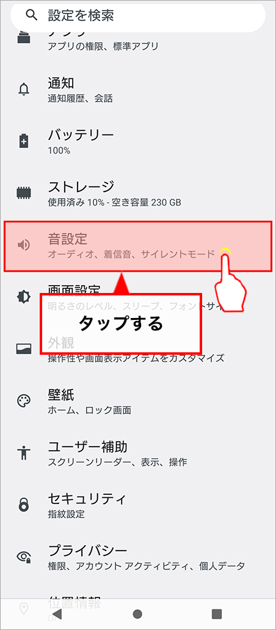The width and height of the screenshot is (276, 630).
Task: Open ストレージ settings entry
Action: (x=138, y=193)
